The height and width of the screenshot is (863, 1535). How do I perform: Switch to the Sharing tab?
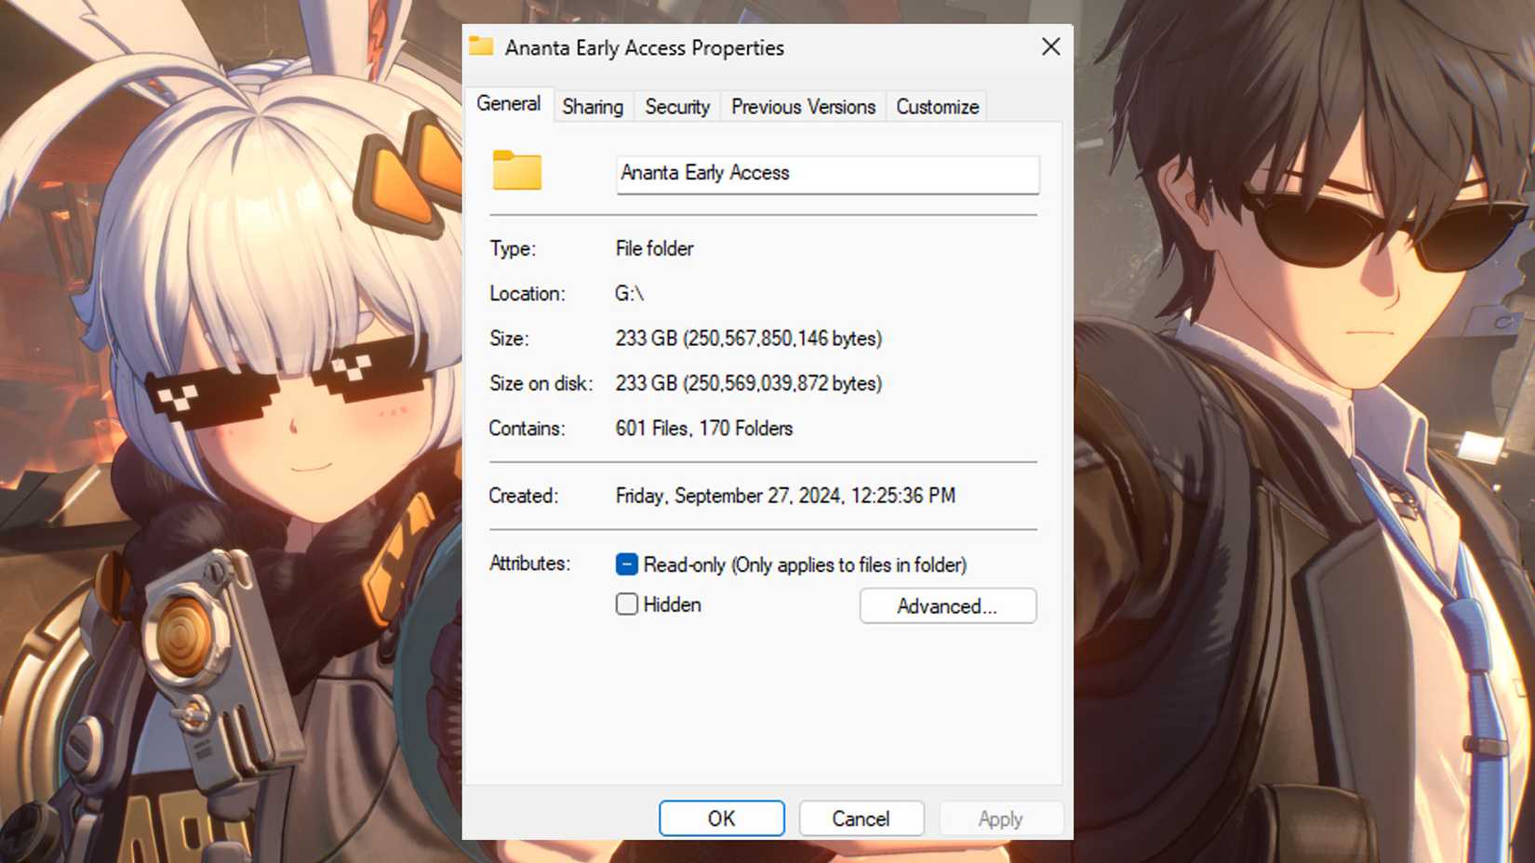pyautogui.click(x=593, y=106)
